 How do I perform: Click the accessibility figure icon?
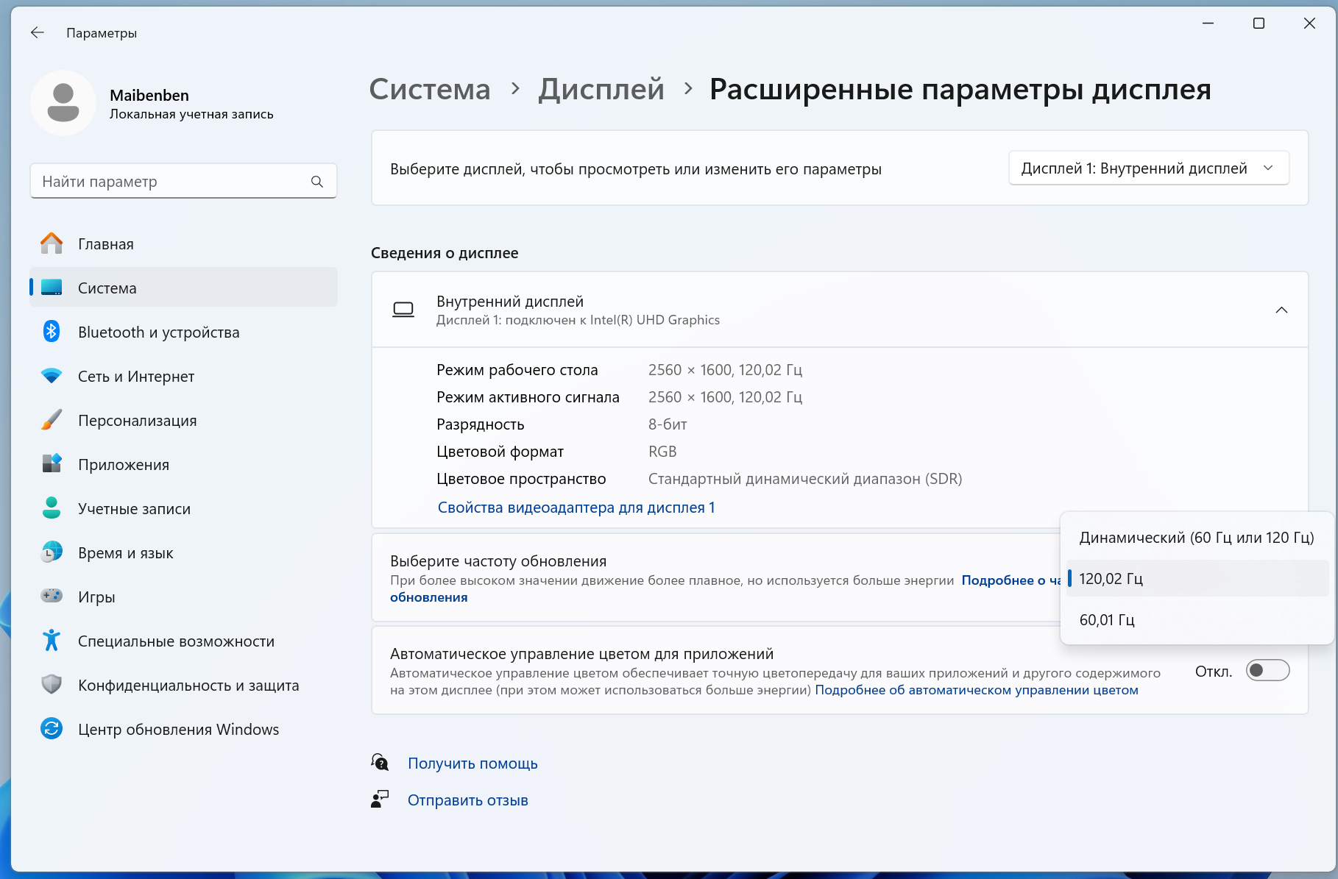[x=52, y=641]
